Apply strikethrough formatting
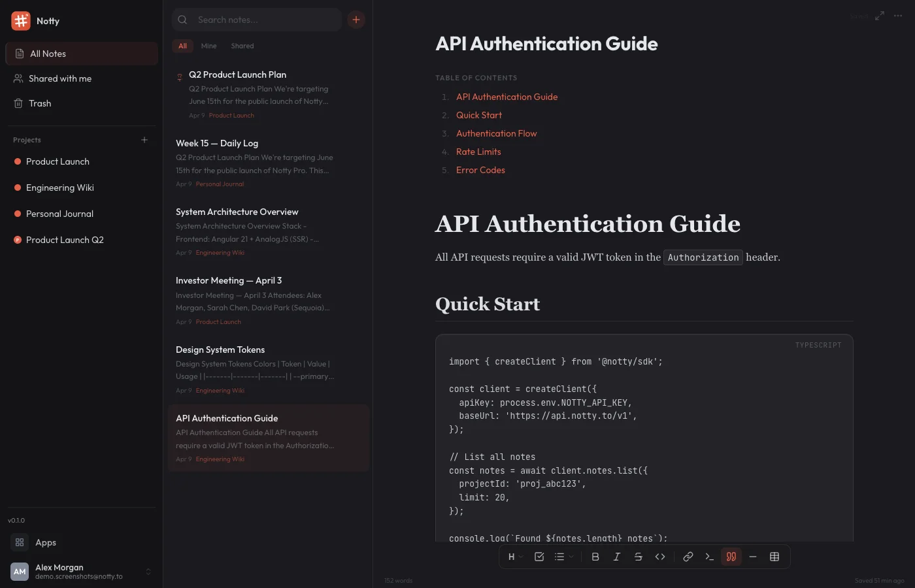915x588 pixels. (x=639, y=557)
